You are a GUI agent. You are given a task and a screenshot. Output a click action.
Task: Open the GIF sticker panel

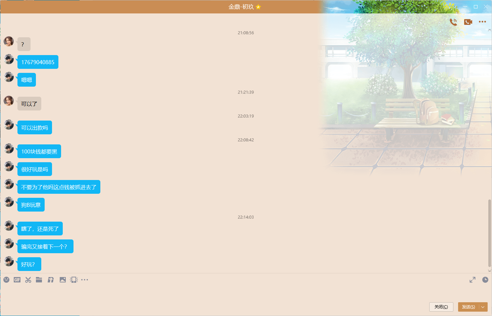pyautogui.click(x=17, y=280)
